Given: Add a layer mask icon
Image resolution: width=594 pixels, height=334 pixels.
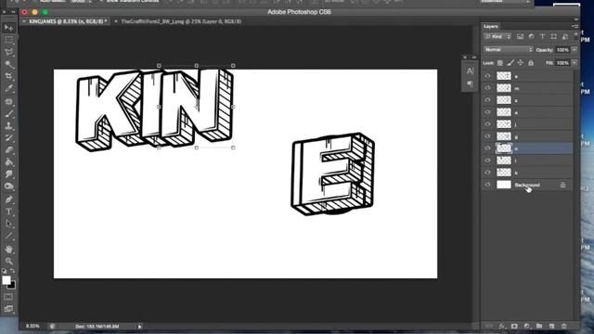Looking at the screenshot, I should click(514, 326).
